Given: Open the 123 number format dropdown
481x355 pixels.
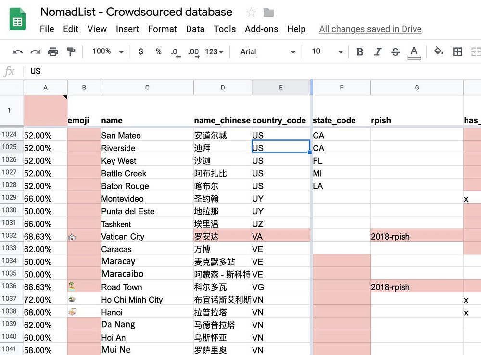Looking at the screenshot, I should [x=214, y=52].
